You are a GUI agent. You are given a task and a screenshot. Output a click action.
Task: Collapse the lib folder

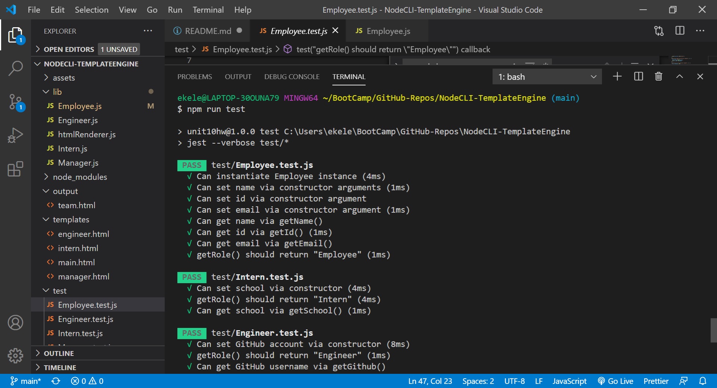point(98,92)
